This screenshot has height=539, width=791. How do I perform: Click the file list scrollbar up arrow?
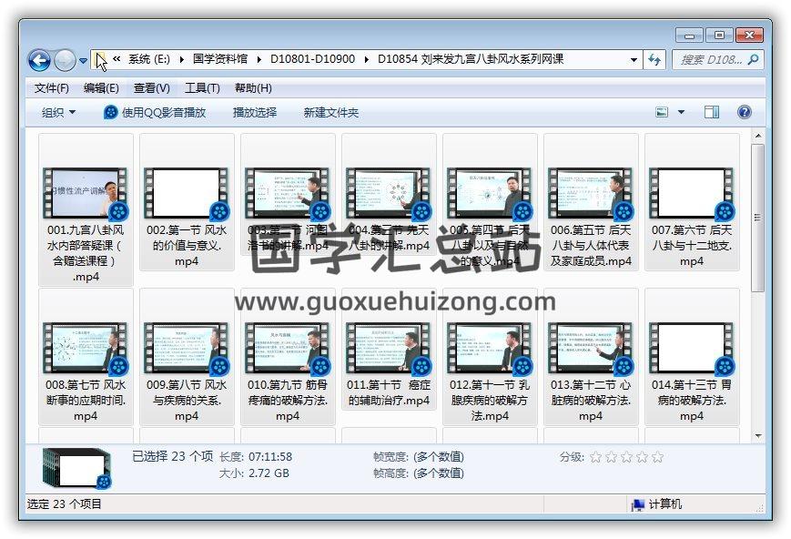point(757,137)
